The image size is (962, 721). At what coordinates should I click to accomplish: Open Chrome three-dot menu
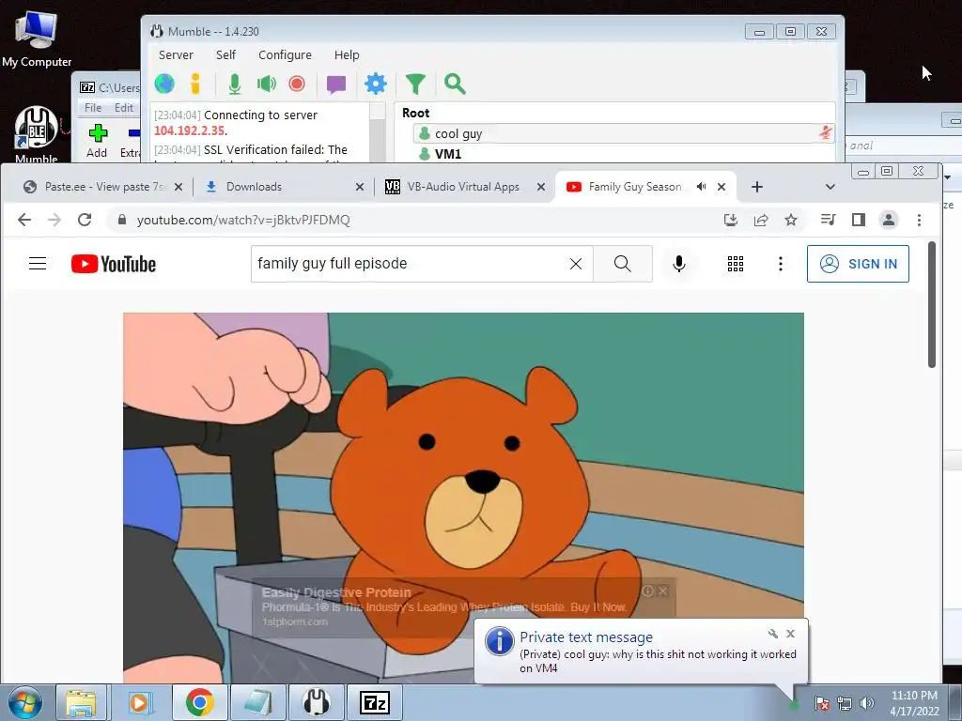point(919,220)
